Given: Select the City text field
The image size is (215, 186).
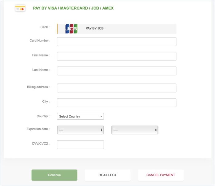Looking at the screenshot, I should coord(116,103).
